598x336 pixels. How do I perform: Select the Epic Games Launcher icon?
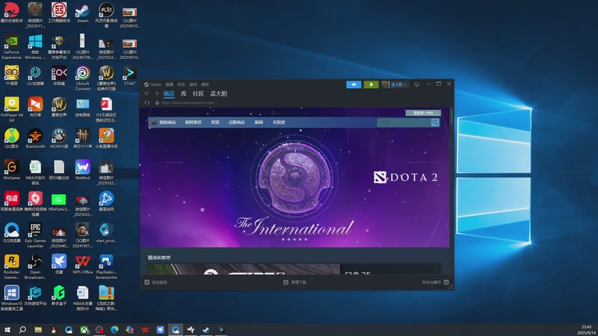coord(35,235)
